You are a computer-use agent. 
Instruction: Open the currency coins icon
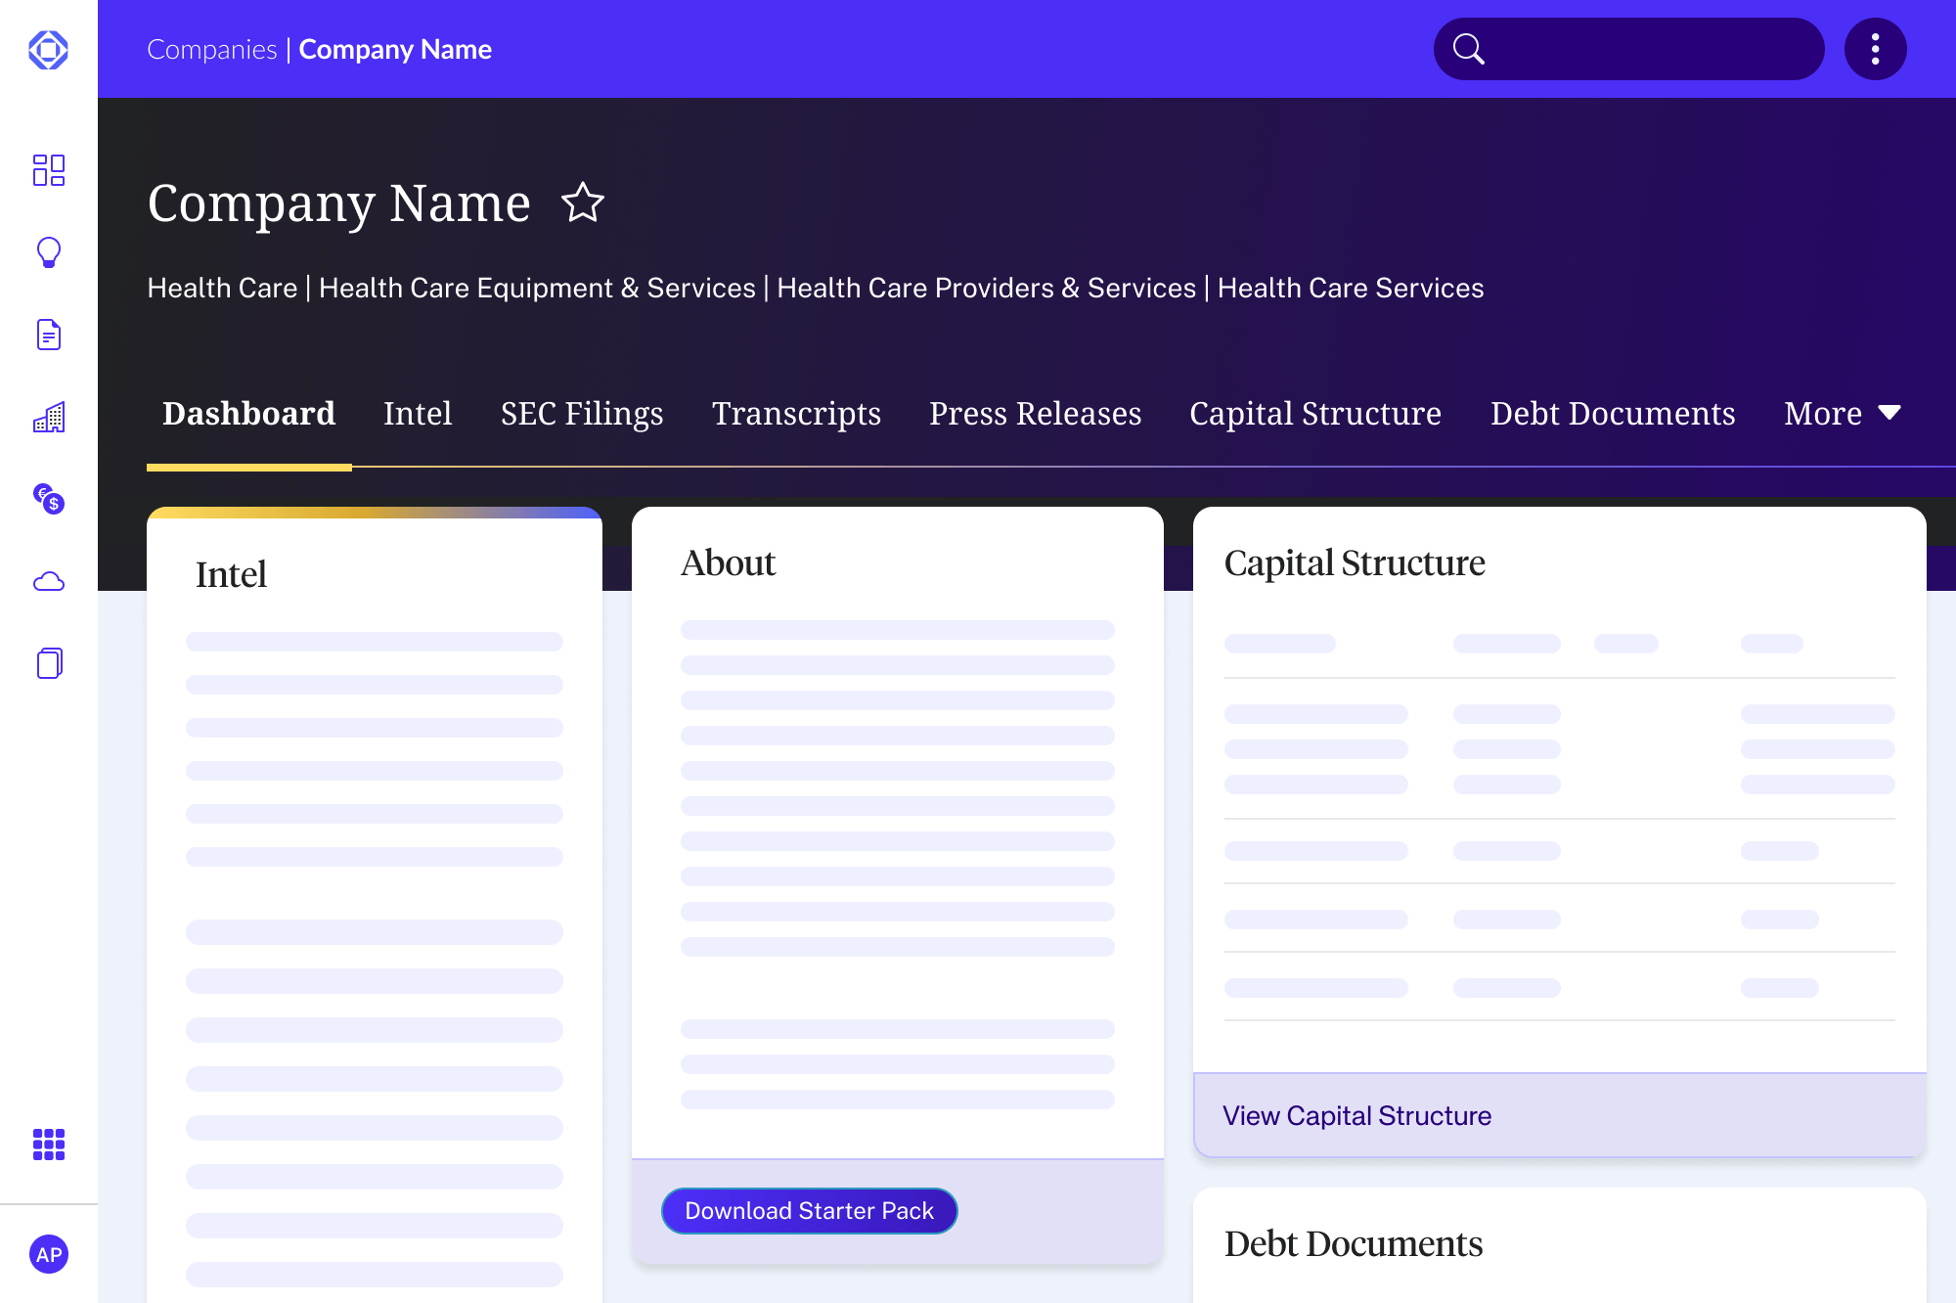(48, 499)
